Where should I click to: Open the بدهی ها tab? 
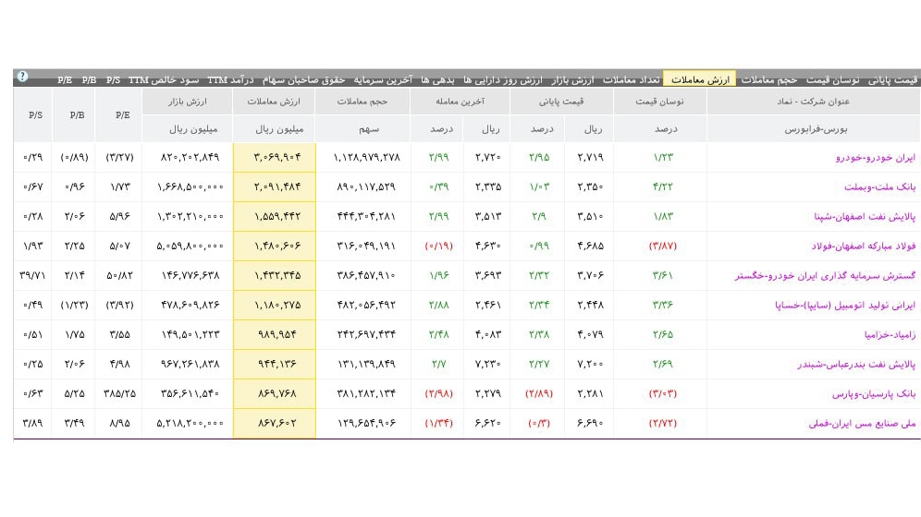coord(437,79)
